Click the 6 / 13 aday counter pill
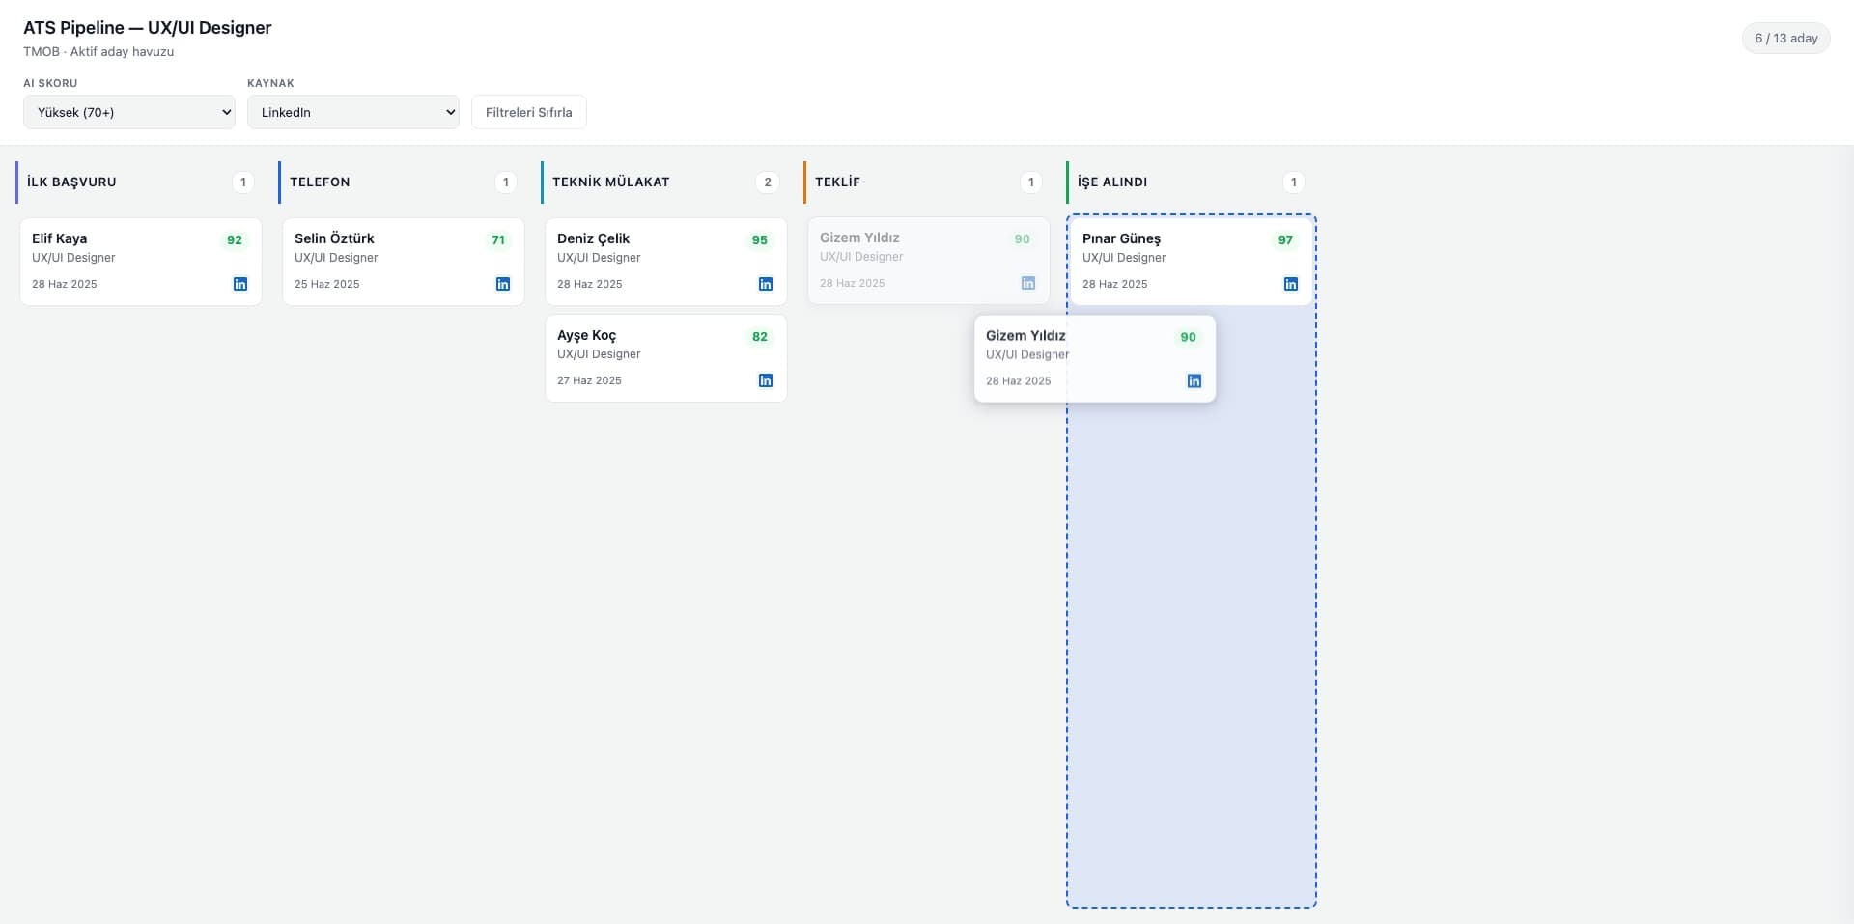The width and height of the screenshot is (1854, 924). click(x=1786, y=38)
